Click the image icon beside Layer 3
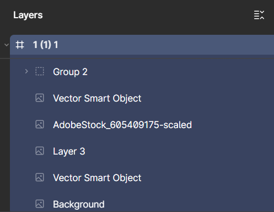The width and height of the screenshot is (274, 212). click(x=40, y=151)
